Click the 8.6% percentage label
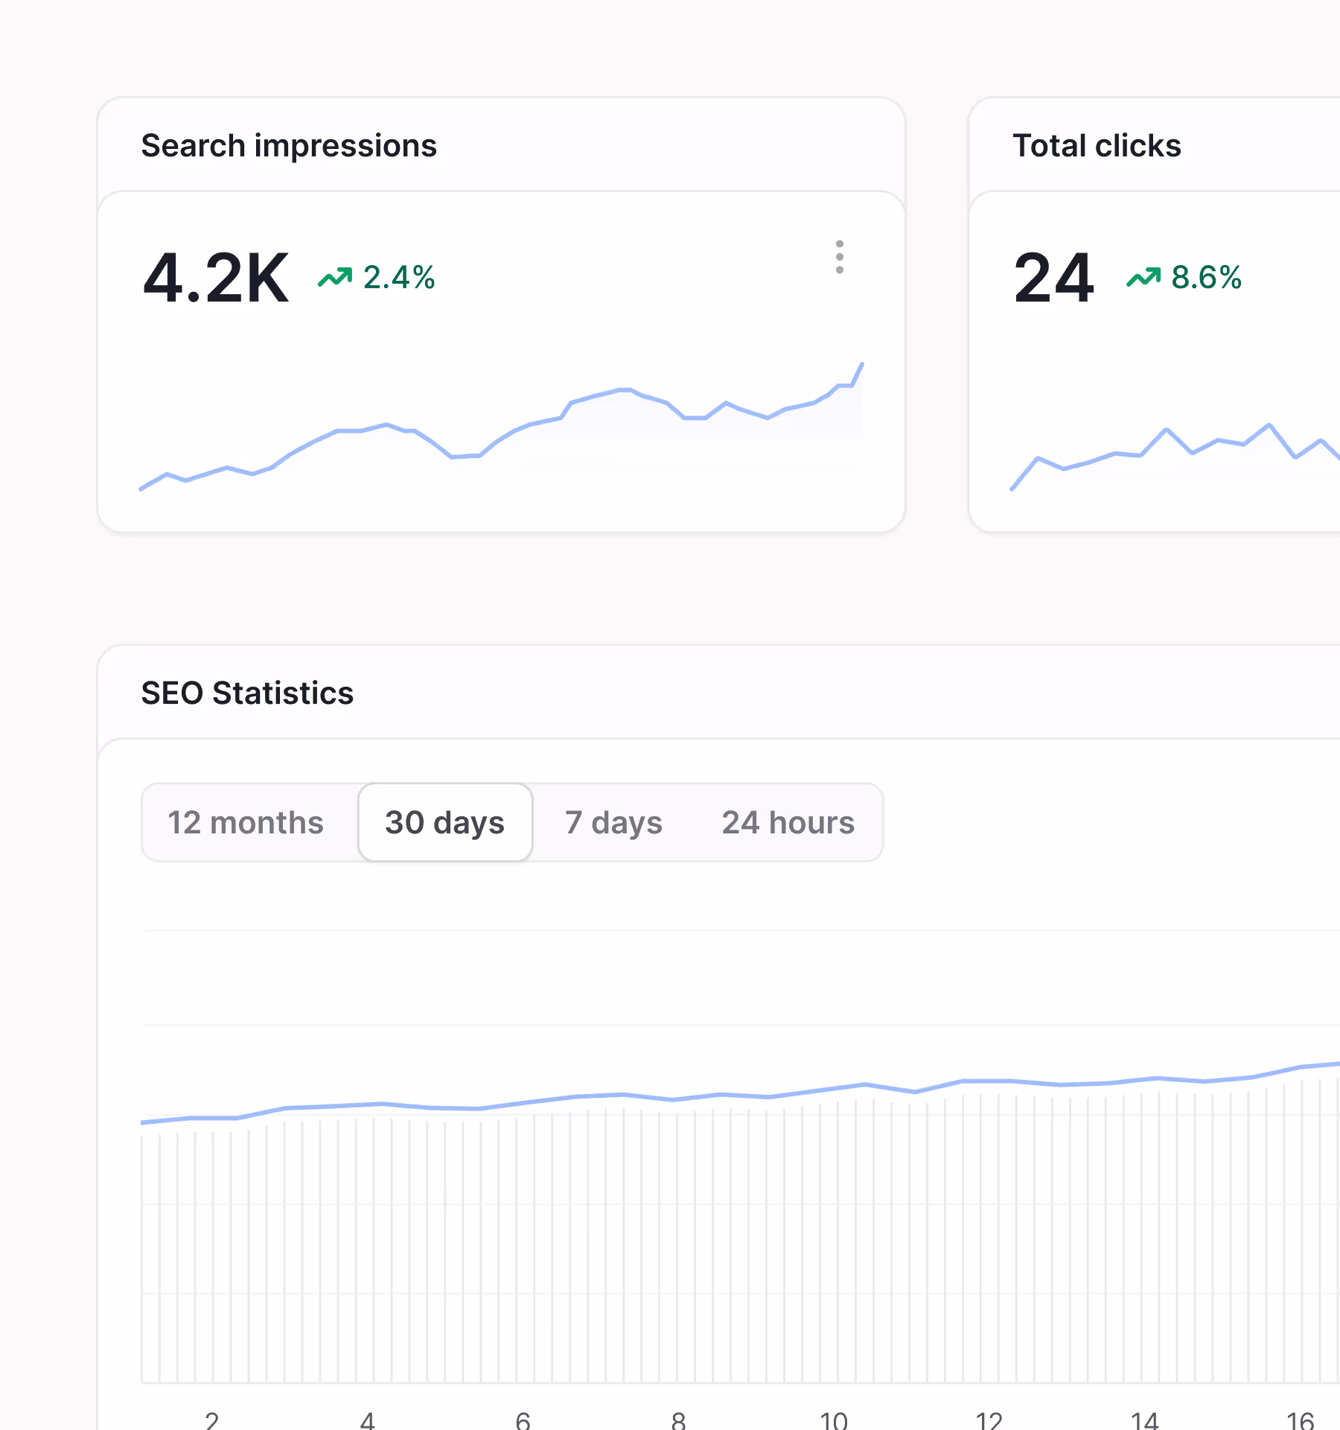Screen dimensions: 1340x1430 click(x=1205, y=276)
